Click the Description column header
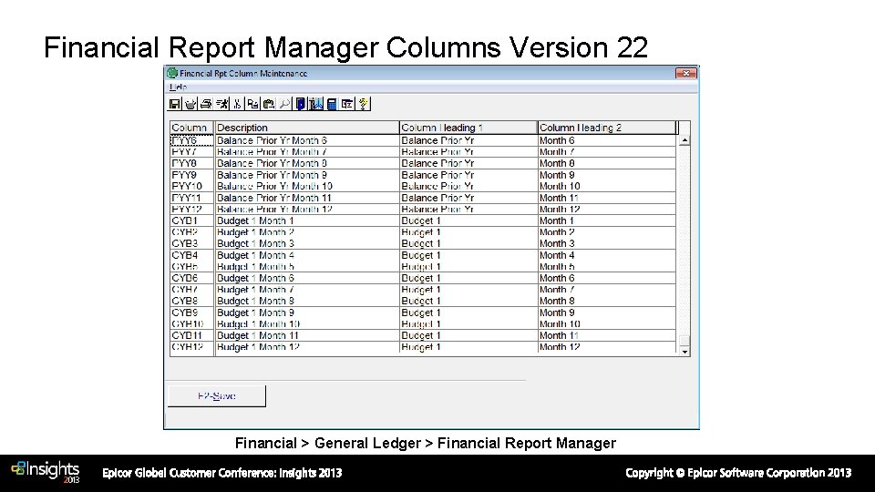Viewport: 875px width, 492px height. (x=307, y=128)
